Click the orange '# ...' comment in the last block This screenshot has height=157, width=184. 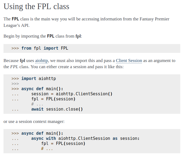(x=47, y=149)
